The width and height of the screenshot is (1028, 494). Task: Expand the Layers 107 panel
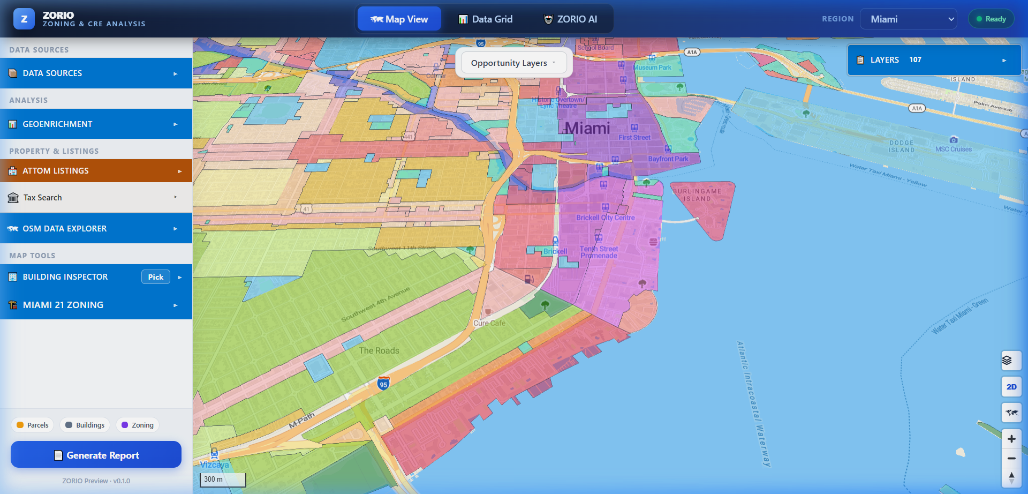click(934, 60)
